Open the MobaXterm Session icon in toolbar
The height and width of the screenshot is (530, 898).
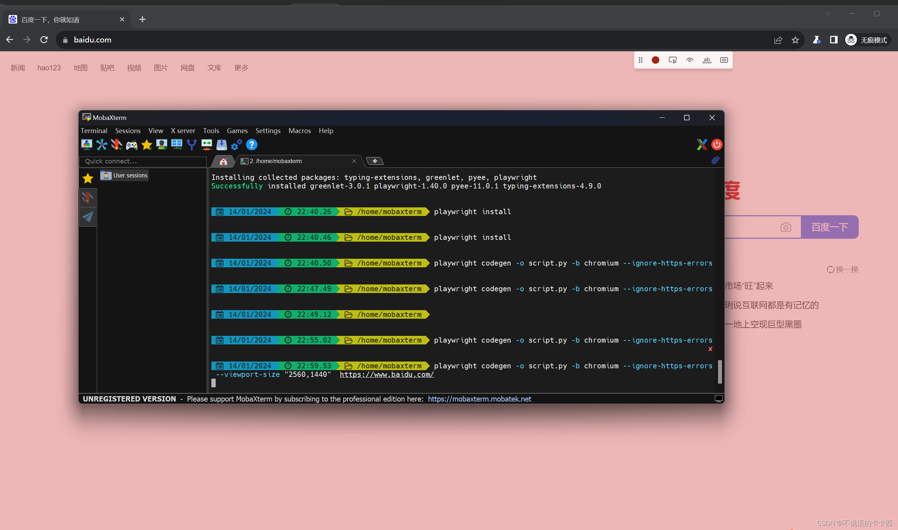tap(87, 145)
